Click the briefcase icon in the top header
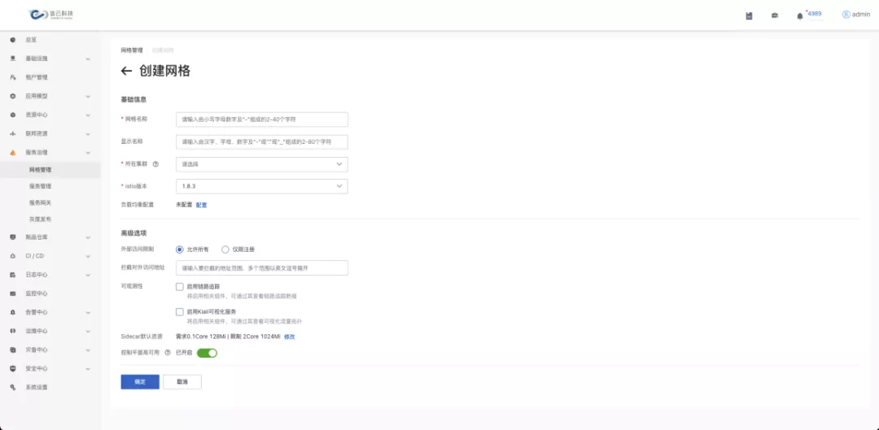This screenshot has width=879, height=430. tap(774, 15)
